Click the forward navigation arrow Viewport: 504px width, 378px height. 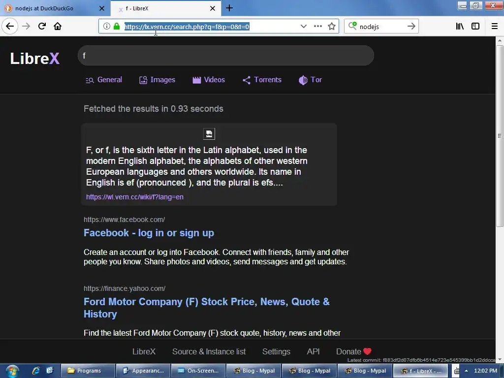(x=26, y=27)
